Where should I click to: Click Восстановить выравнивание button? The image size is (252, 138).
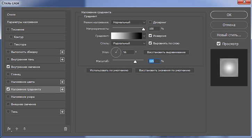166,52
